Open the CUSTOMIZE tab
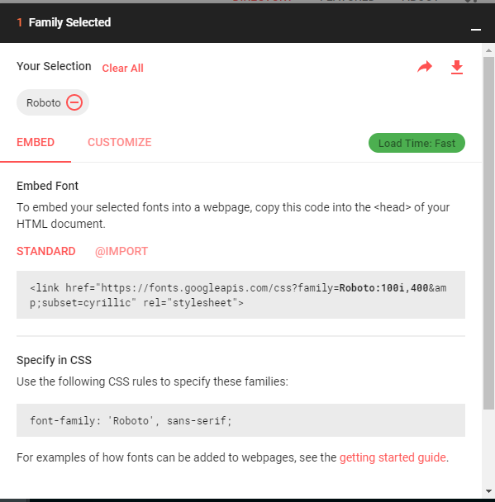Image resolution: width=495 pixels, height=502 pixels. (120, 142)
